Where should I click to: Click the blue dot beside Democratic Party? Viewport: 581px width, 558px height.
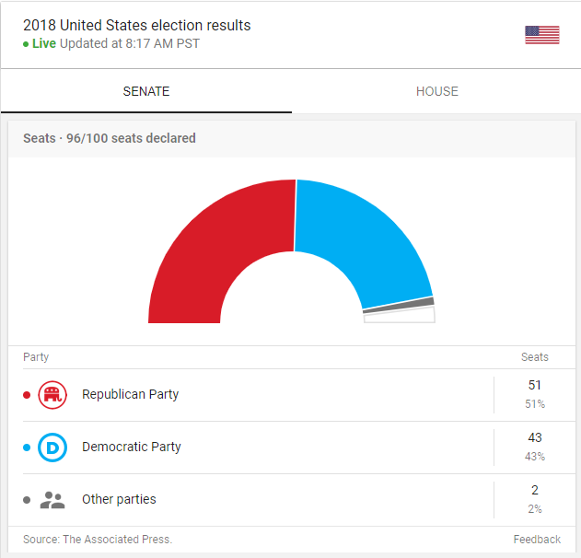click(27, 448)
